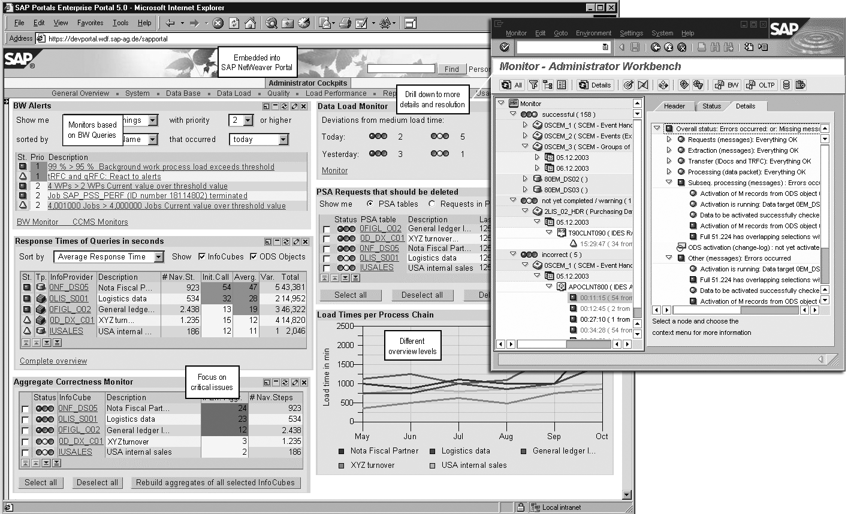This screenshot has height=514, width=863.
Task: Click the Internet Explorer Home icon
Action: pyautogui.click(x=251, y=23)
